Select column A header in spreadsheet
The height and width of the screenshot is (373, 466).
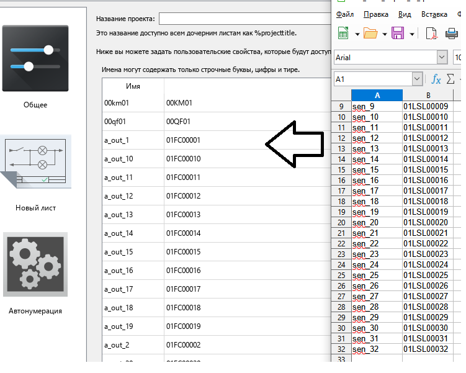click(377, 95)
